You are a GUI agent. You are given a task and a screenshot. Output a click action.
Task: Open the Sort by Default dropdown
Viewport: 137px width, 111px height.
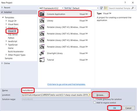click(x=86, y=8)
